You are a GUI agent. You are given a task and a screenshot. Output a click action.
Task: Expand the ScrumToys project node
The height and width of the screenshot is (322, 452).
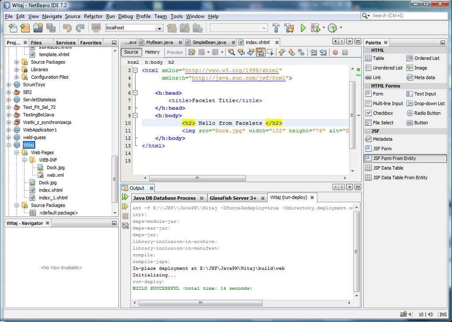point(8,84)
